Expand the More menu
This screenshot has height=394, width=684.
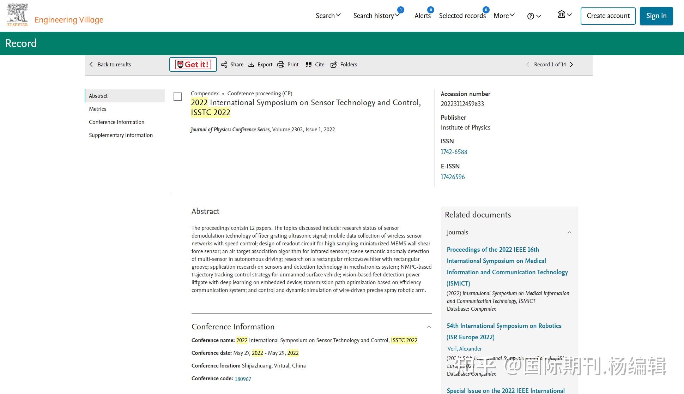click(504, 16)
